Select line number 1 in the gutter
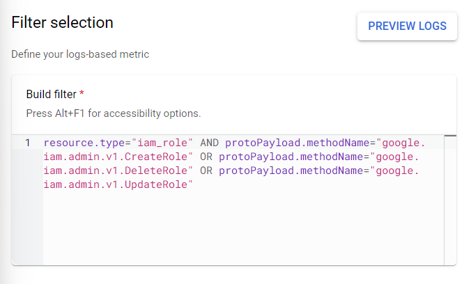 click(28, 143)
